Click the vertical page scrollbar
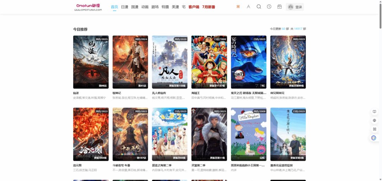This screenshot has width=382, height=181. pos(380,17)
